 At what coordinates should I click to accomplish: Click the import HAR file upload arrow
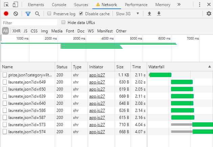(x=149, y=14)
